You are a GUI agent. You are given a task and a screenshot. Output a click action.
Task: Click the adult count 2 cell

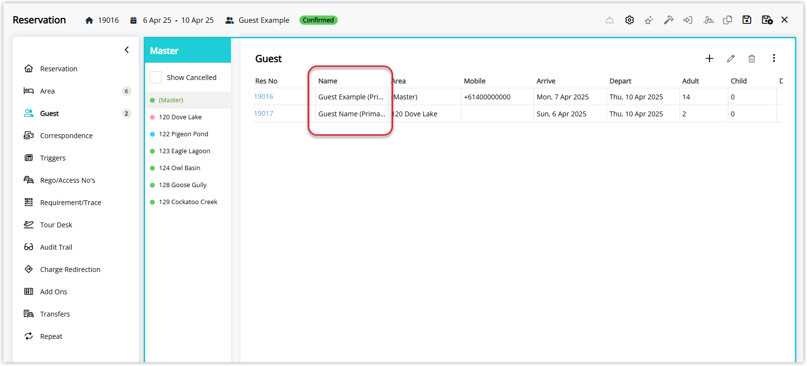click(x=704, y=114)
